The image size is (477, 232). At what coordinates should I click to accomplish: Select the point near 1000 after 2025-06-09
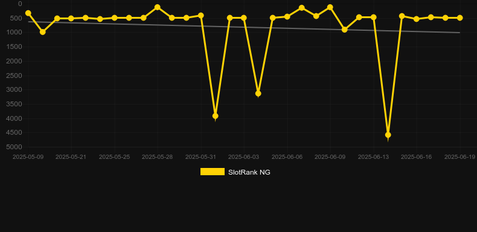[x=344, y=30]
